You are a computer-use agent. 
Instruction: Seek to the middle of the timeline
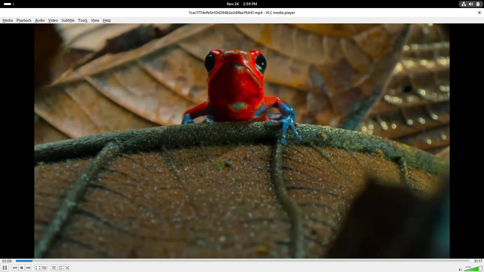[243, 261]
